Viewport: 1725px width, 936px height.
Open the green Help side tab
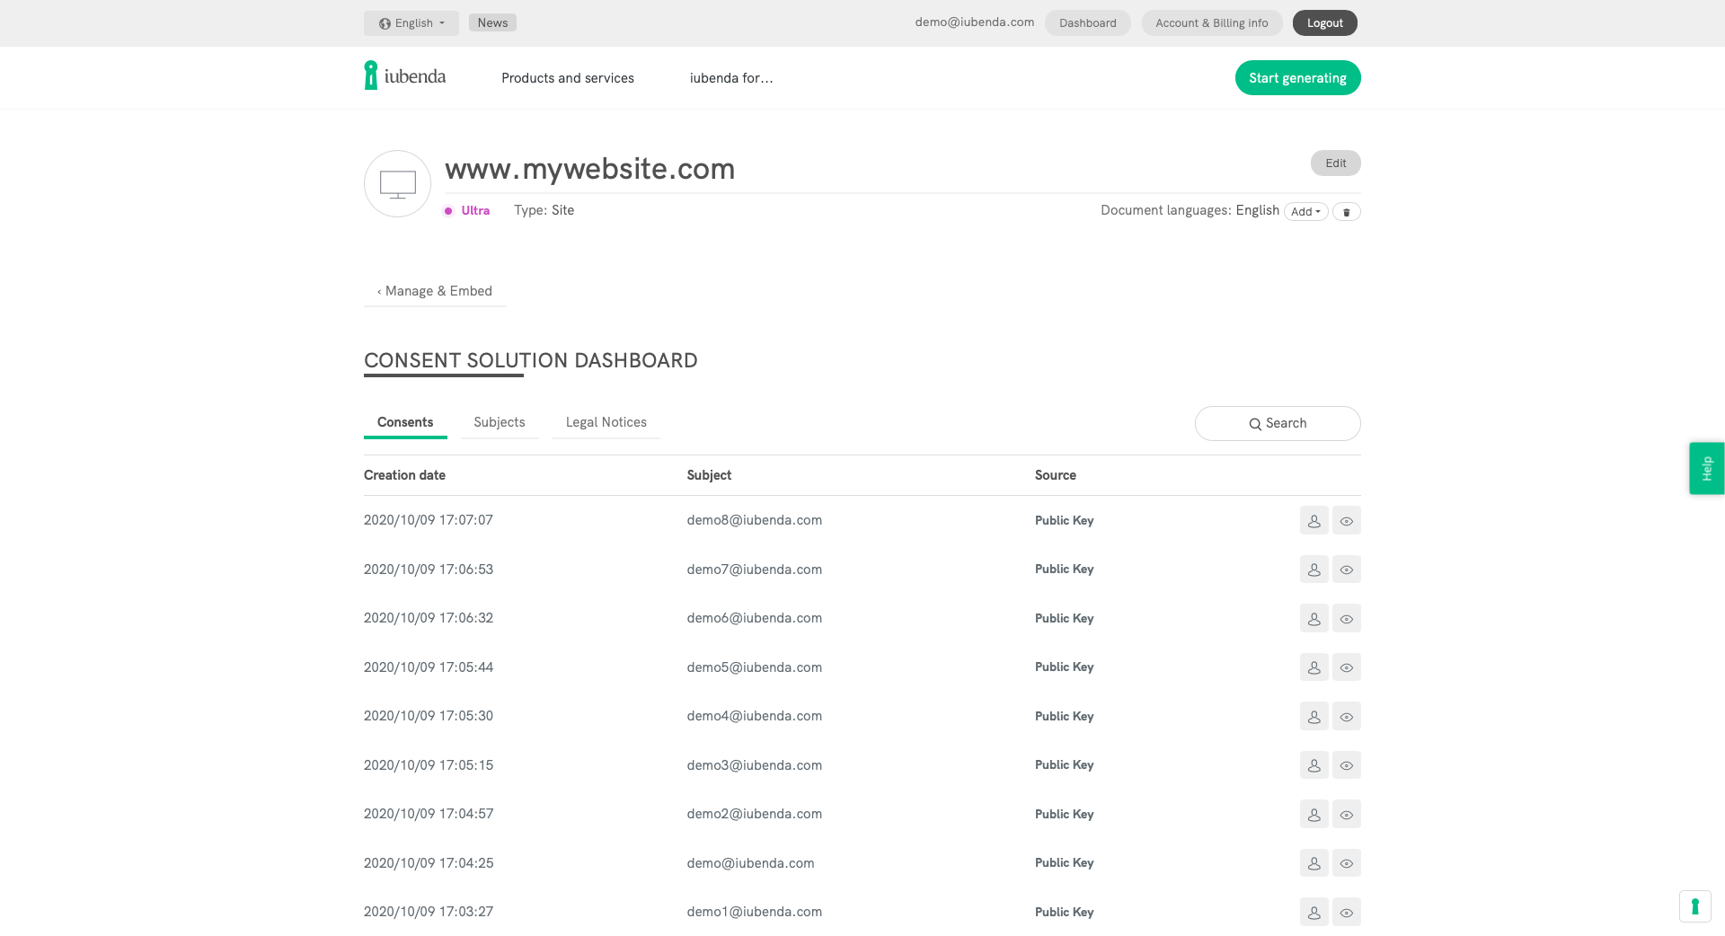click(x=1706, y=468)
